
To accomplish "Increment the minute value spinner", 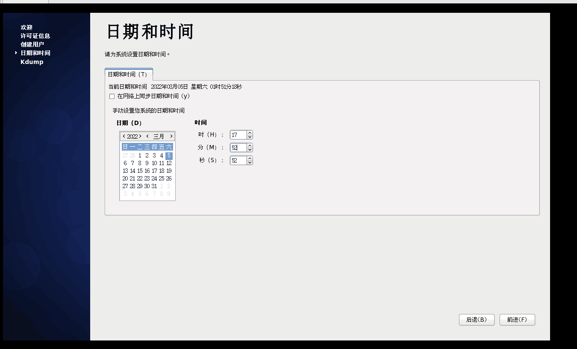I will pyautogui.click(x=249, y=145).
